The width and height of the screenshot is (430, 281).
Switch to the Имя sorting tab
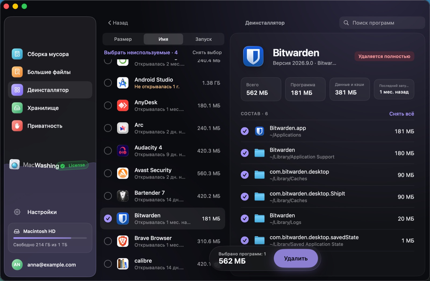click(x=163, y=39)
